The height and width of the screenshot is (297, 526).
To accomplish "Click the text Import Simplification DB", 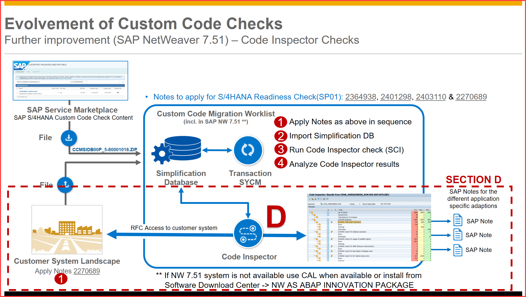I will (x=331, y=136).
